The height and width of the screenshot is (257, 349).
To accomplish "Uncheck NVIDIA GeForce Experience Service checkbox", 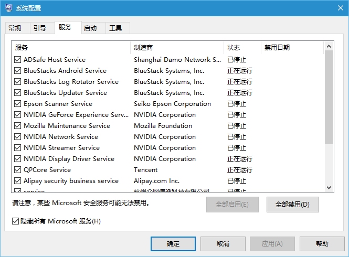I will pos(18,114).
